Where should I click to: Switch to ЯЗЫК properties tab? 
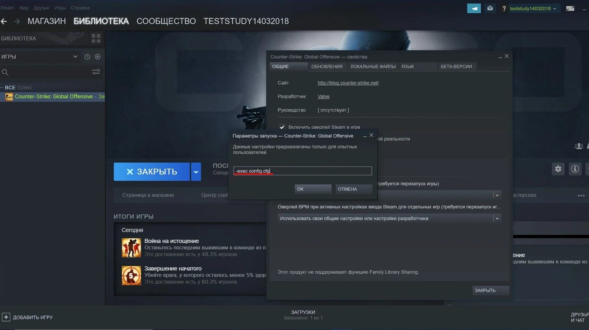click(418, 67)
